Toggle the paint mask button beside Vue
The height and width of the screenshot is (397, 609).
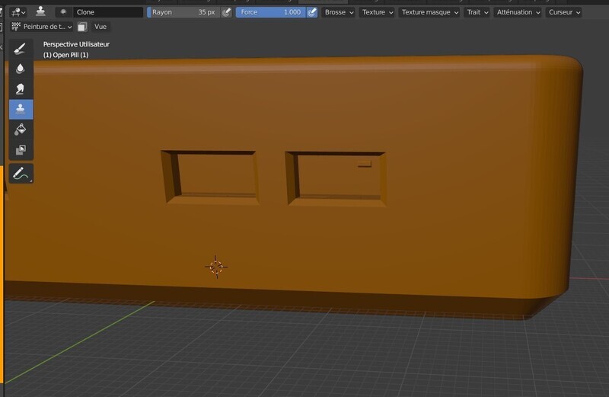tap(82, 27)
